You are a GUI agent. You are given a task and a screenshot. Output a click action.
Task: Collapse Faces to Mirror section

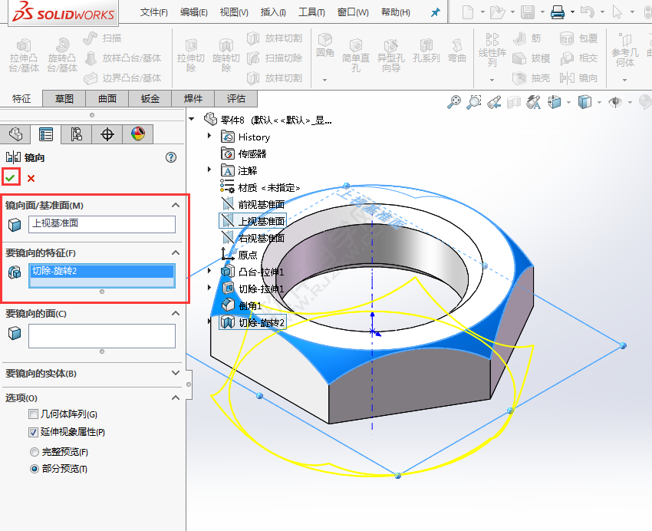[x=176, y=314]
